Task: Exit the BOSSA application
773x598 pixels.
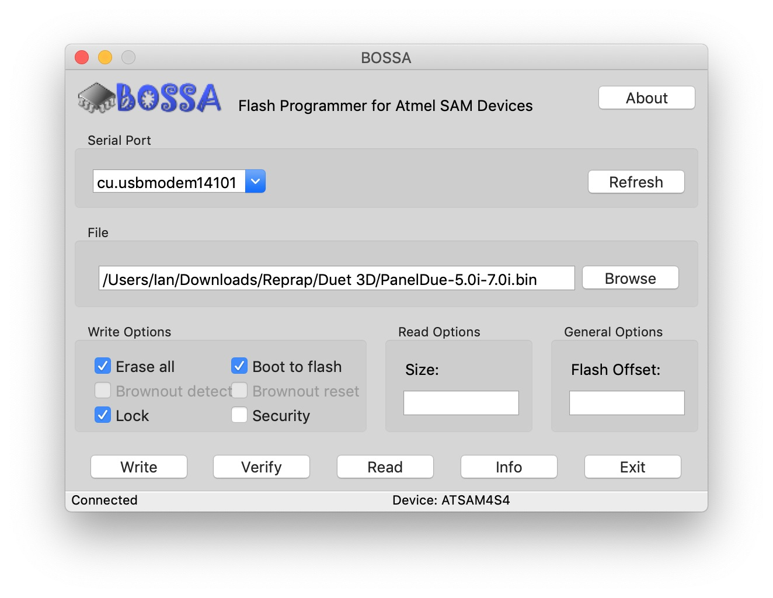Action: coord(633,467)
